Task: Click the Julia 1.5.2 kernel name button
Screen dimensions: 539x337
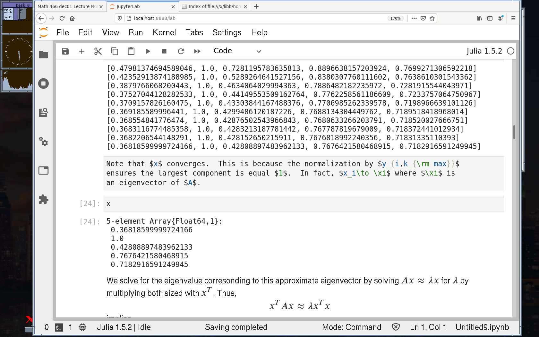Action: click(x=484, y=51)
